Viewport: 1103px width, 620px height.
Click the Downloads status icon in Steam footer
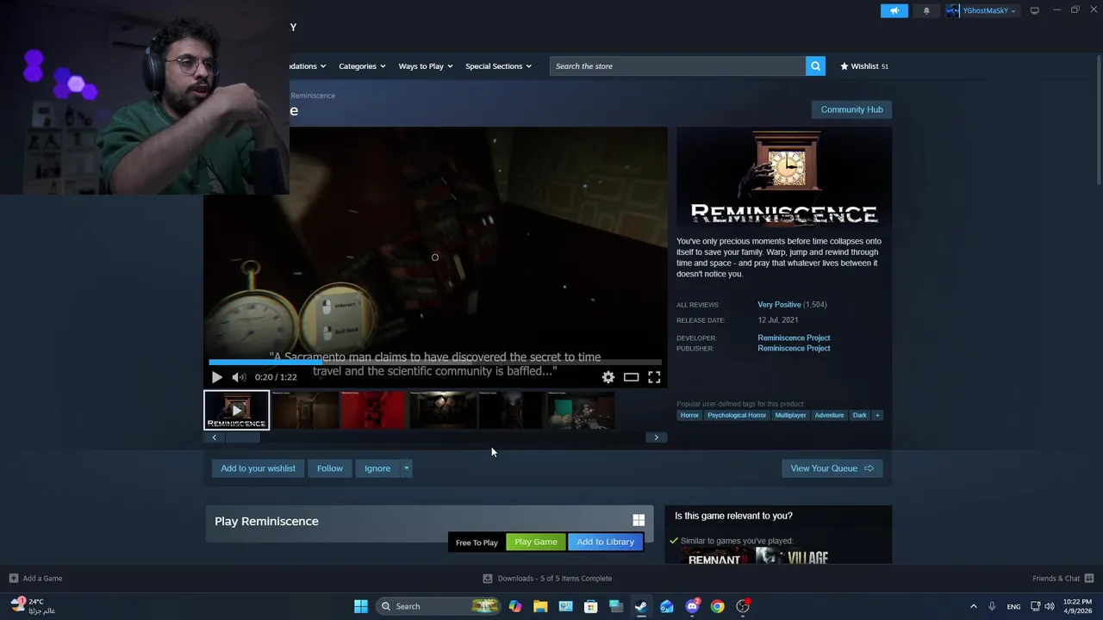tap(488, 579)
